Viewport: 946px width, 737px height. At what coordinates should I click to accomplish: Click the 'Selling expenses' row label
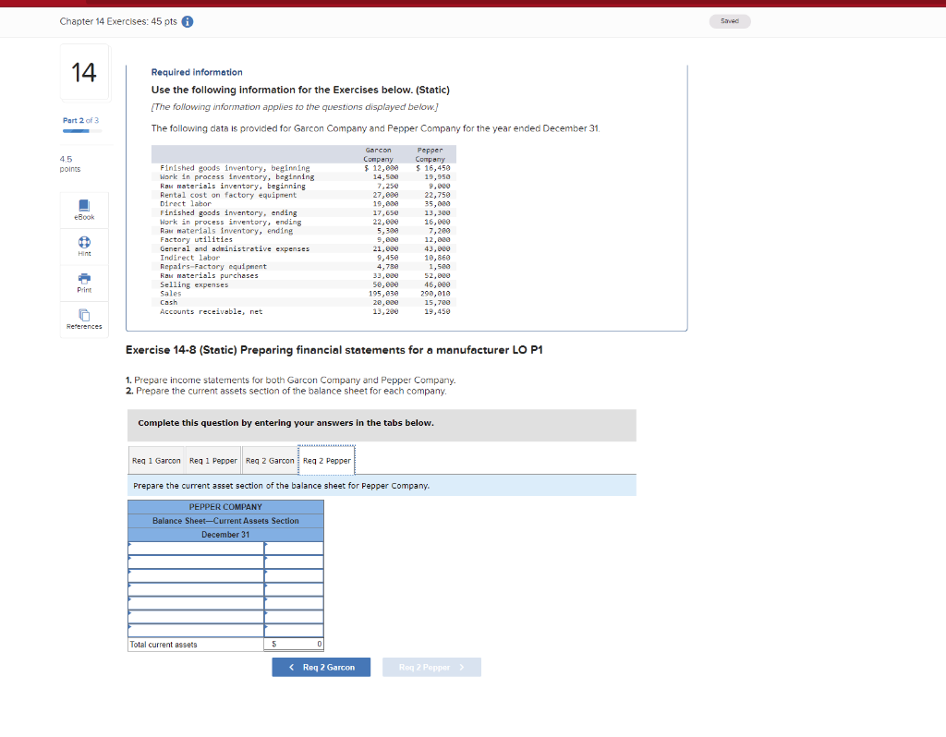click(194, 284)
